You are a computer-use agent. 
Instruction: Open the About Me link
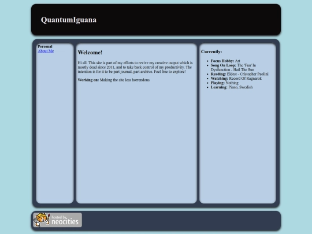(46, 51)
